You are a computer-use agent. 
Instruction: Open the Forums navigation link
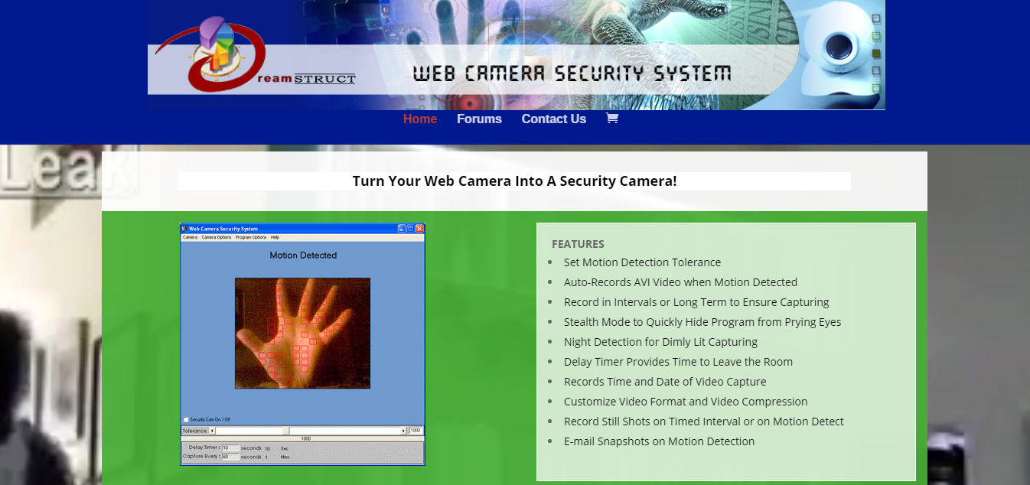pos(479,119)
